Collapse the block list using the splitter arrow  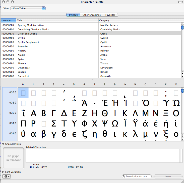click(92, 79)
